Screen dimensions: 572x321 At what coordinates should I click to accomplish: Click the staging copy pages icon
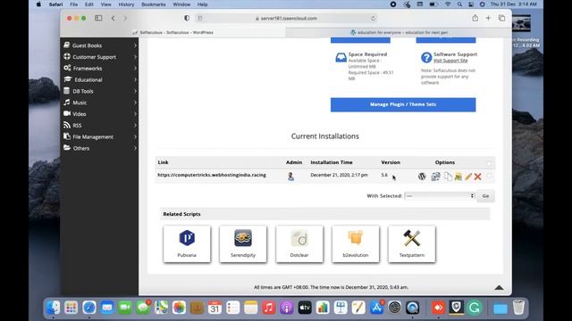click(448, 177)
